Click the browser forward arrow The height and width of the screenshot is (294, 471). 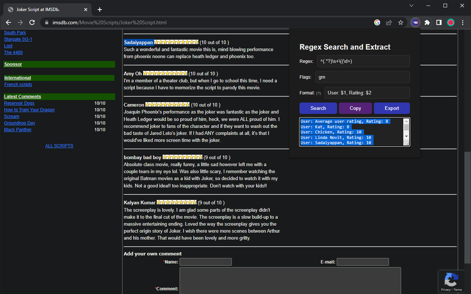click(20, 22)
